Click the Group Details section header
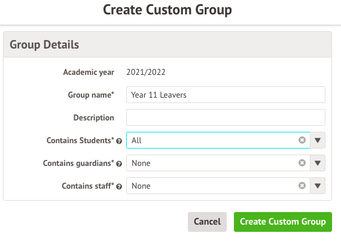Image resolution: width=341 pixels, height=242 pixels. point(168,44)
